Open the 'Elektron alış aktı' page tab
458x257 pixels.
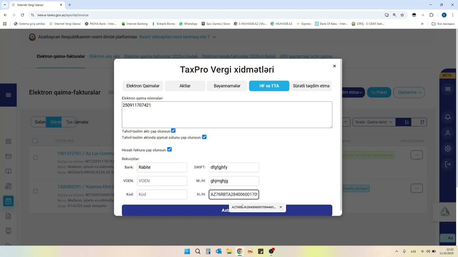tap(104, 56)
